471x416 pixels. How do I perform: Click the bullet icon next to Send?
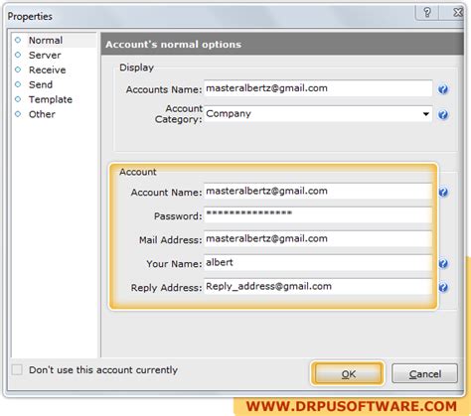(x=18, y=84)
